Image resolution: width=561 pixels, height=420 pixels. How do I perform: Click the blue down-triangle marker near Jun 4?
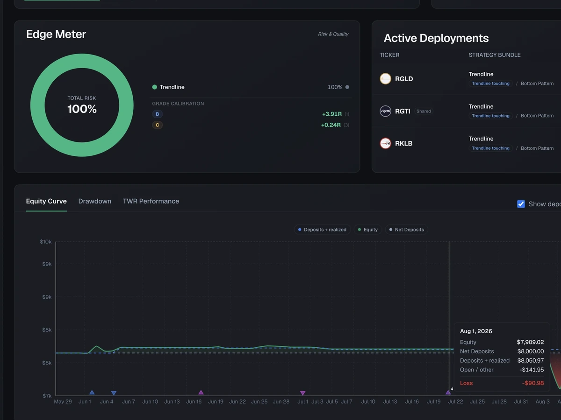[114, 393]
